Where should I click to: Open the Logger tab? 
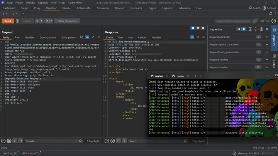click(152, 8)
